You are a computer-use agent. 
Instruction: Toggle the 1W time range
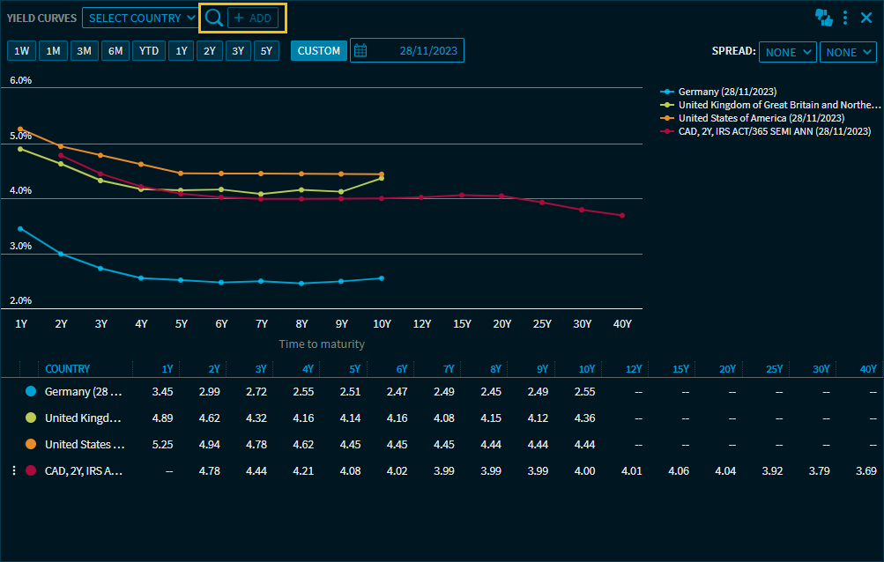point(22,51)
